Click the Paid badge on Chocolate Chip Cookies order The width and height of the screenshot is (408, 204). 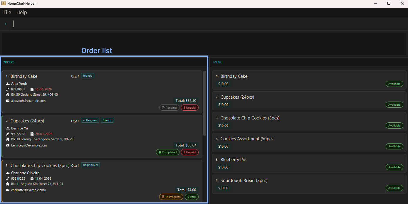[192, 197]
